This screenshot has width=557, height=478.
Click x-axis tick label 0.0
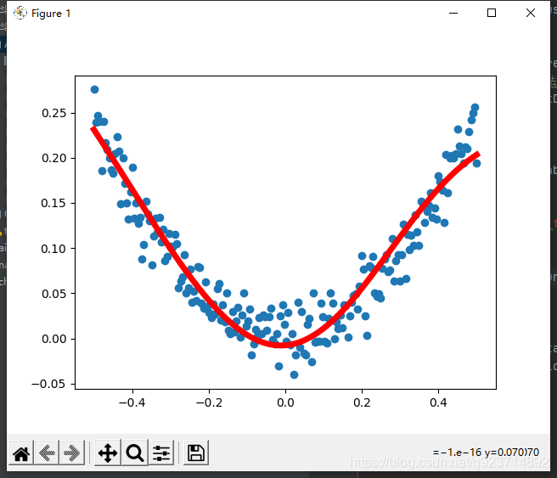tap(285, 402)
